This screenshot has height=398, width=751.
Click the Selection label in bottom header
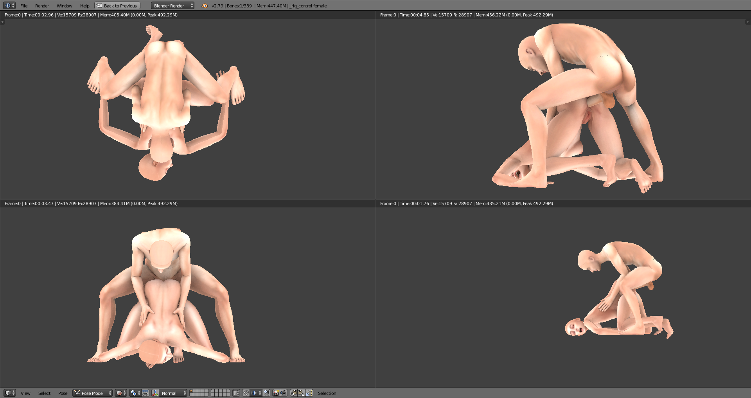(x=327, y=393)
